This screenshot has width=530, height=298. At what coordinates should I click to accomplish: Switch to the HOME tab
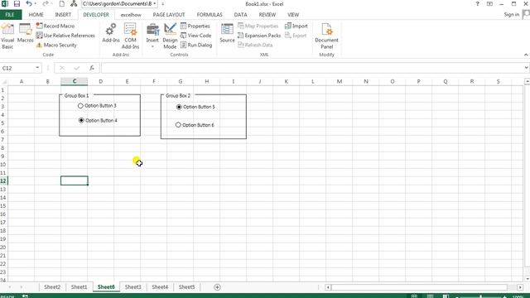click(x=36, y=15)
